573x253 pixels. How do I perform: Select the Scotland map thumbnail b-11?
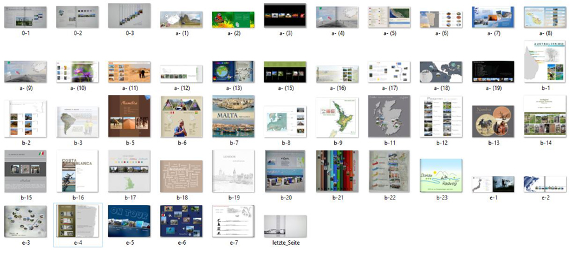click(389, 116)
